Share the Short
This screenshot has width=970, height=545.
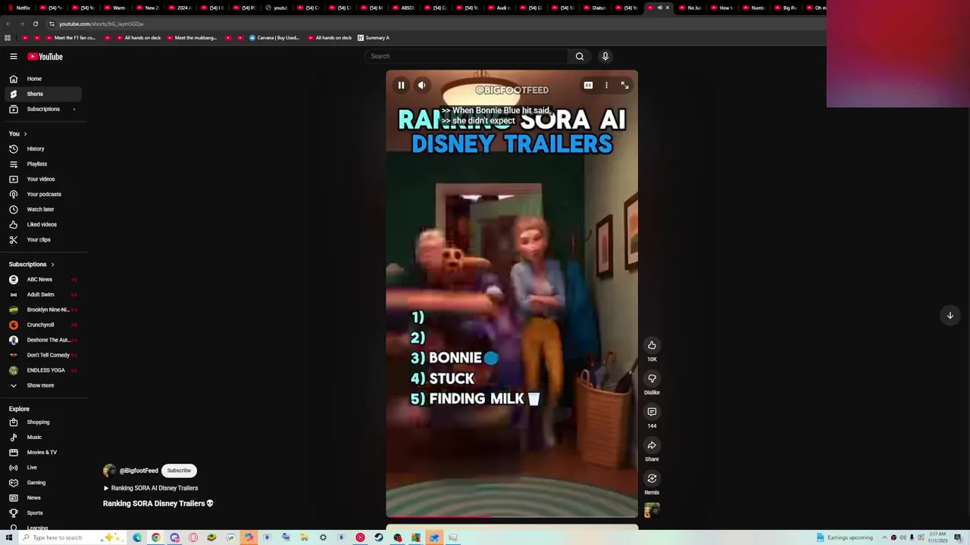pyautogui.click(x=652, y=445)
